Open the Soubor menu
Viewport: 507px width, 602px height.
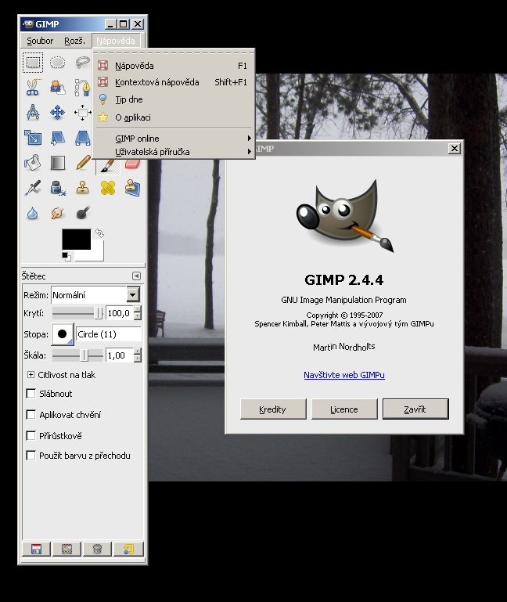(40, 41)
